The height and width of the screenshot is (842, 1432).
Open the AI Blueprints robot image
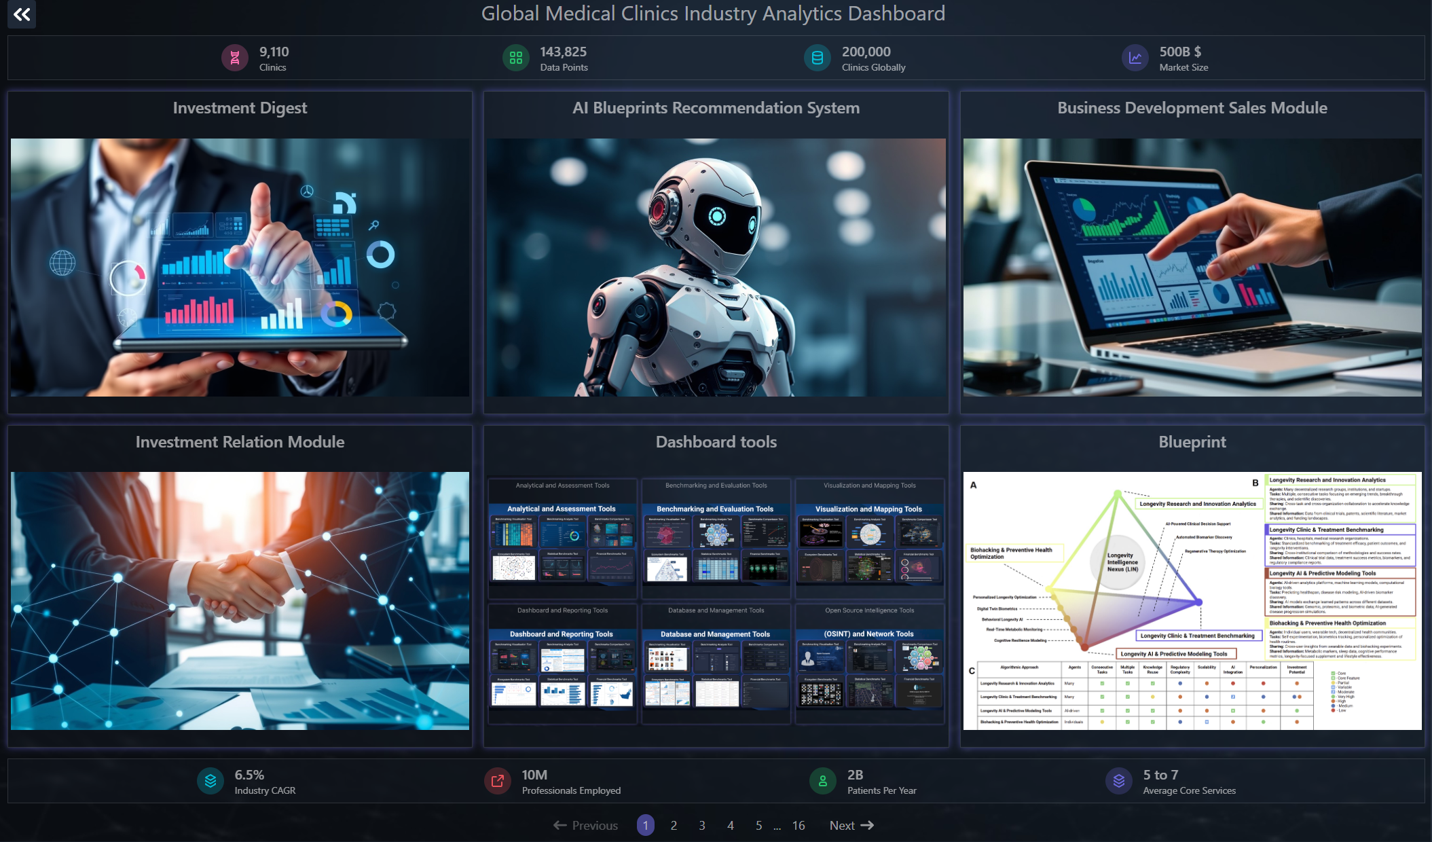(x=716, y=268)
